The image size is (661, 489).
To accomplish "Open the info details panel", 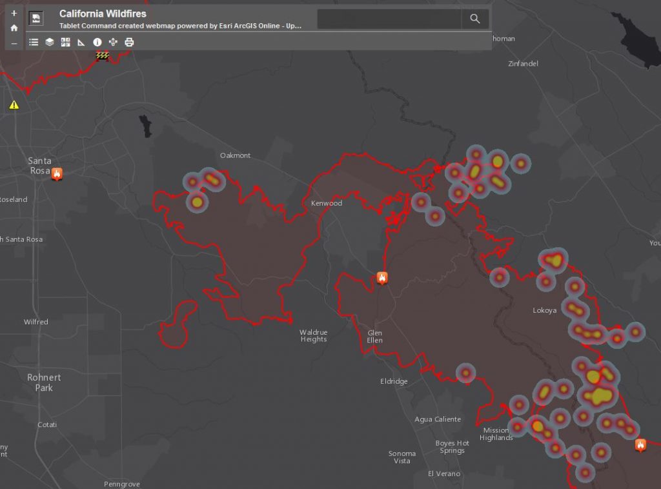I will 97,42.
